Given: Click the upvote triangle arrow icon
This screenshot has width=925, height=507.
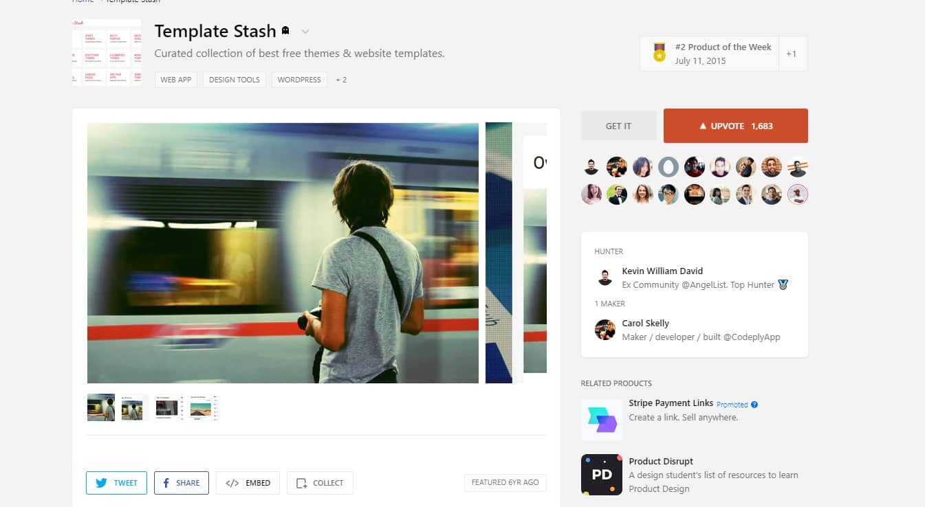Looking at the screenshot, I should pyautogui.click(x=703, y=126).
